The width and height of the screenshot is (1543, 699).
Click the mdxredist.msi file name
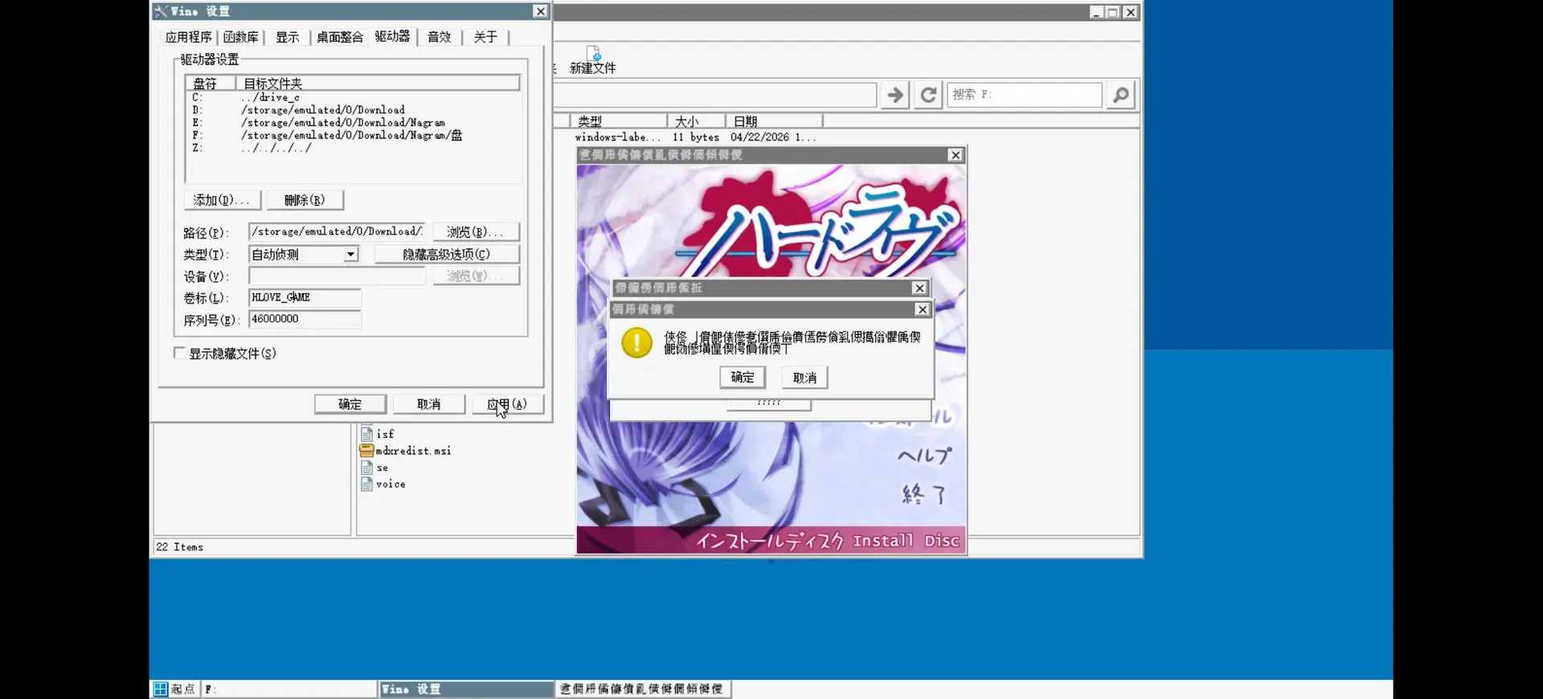(414, 451)
